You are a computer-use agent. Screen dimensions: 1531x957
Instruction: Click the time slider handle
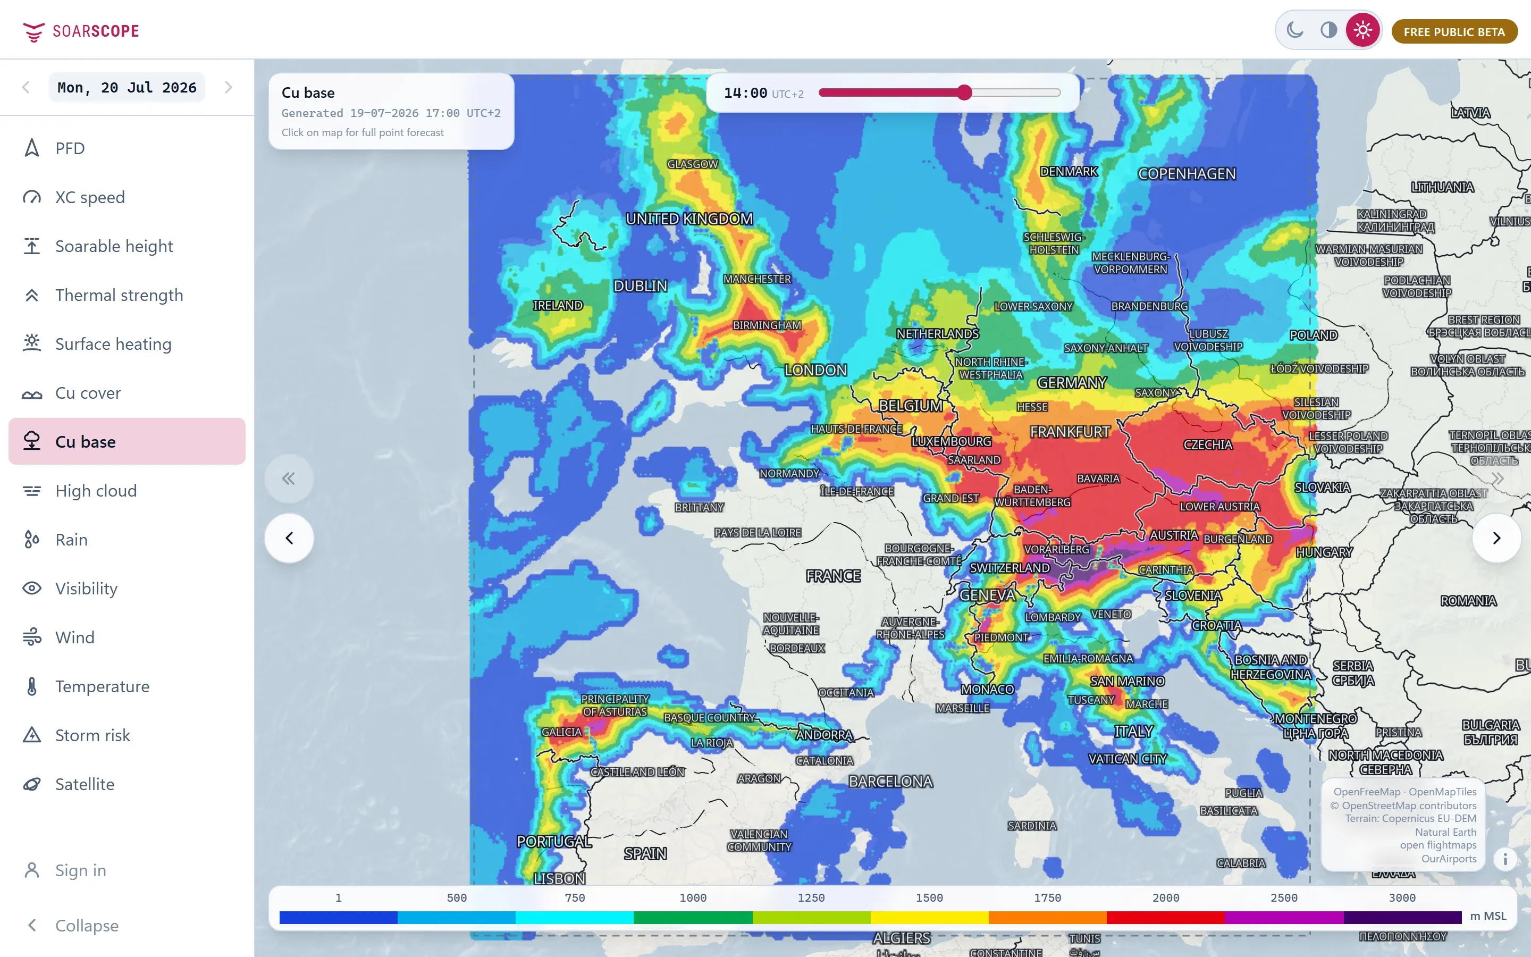[963, 93]
